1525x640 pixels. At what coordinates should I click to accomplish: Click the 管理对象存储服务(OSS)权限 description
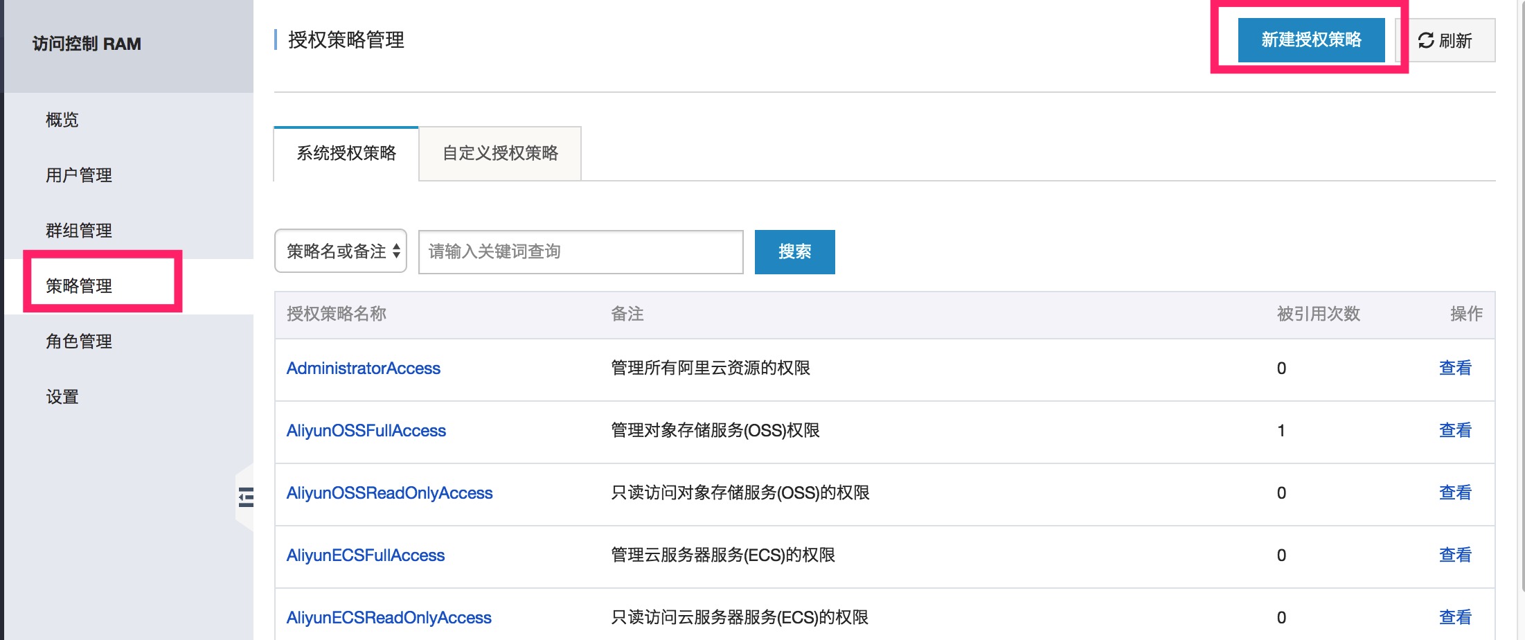715,430
